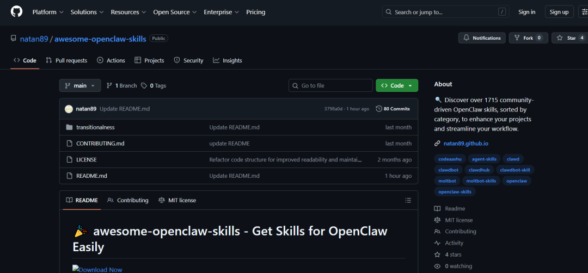Click the GitHub logo icon

16,11
